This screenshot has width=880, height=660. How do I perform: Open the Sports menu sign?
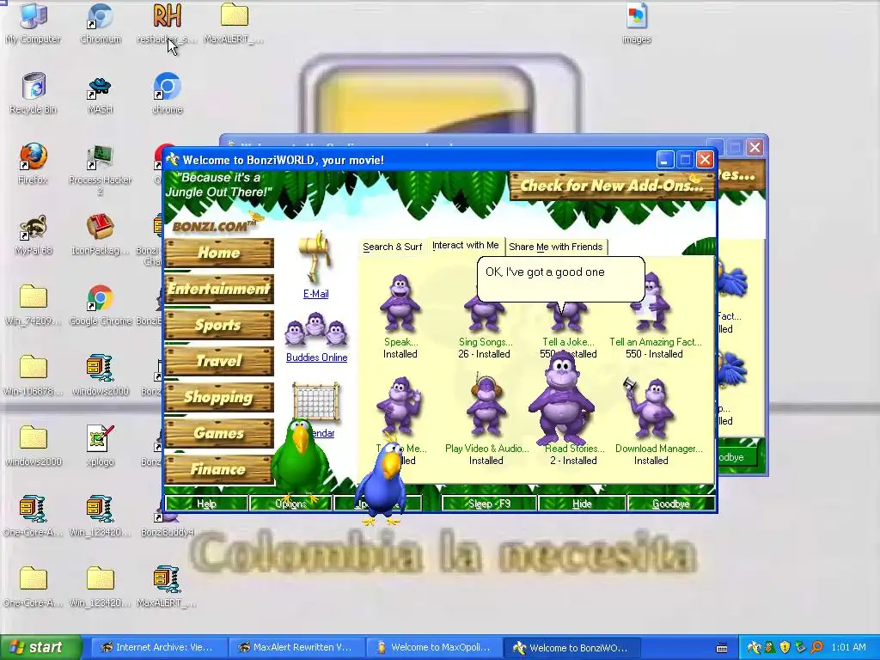(219, 325)
